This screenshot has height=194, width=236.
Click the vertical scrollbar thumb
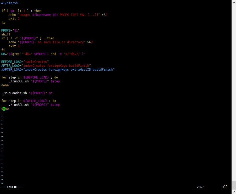(234, 185)
